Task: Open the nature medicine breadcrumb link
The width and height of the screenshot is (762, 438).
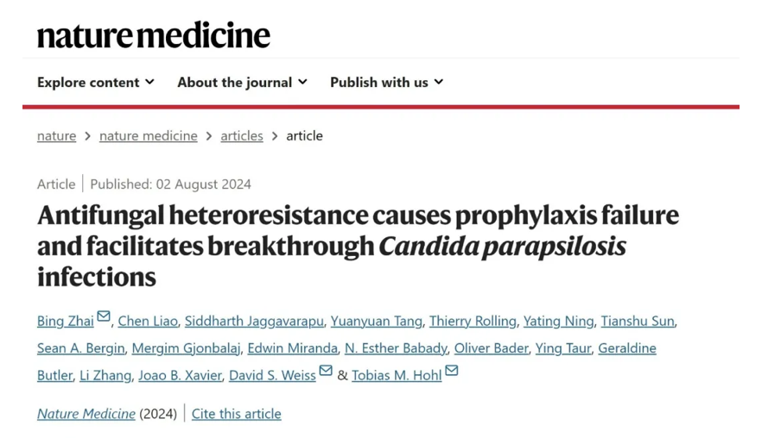Action: (148, 135)
